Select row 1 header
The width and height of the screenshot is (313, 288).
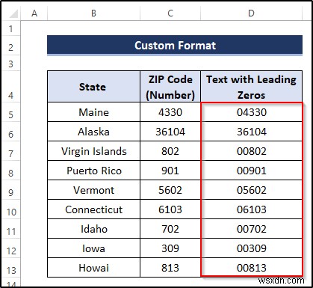pos(11,28)
